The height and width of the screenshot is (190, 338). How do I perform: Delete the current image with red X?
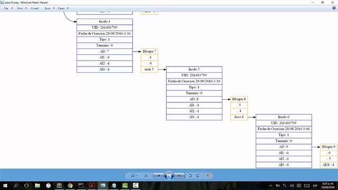point(208,176)
